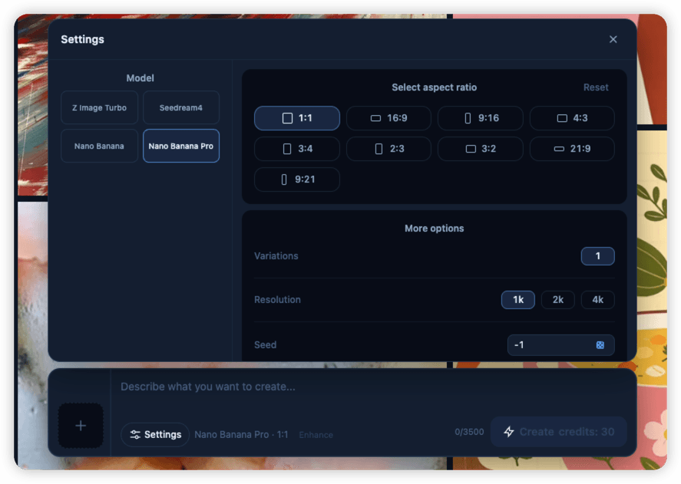Image resolution: width=681 pixels, height=484 pixels.
Task: Toggle the Settings button in prompt bar
Action: pyautogui.click(x=155, y=434)
